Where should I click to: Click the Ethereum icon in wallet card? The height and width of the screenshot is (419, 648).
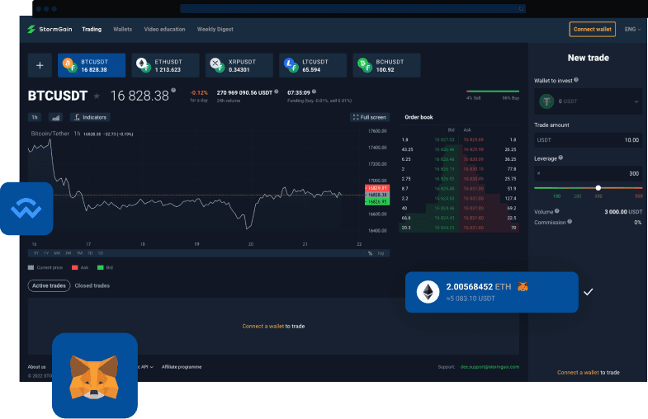428,292
